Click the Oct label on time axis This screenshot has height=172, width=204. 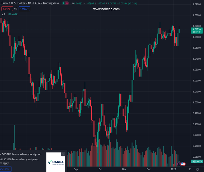101,169
